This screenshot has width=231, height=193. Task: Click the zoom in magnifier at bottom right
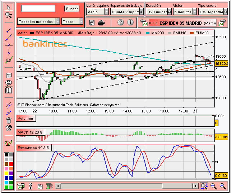[x=223, y=186]
